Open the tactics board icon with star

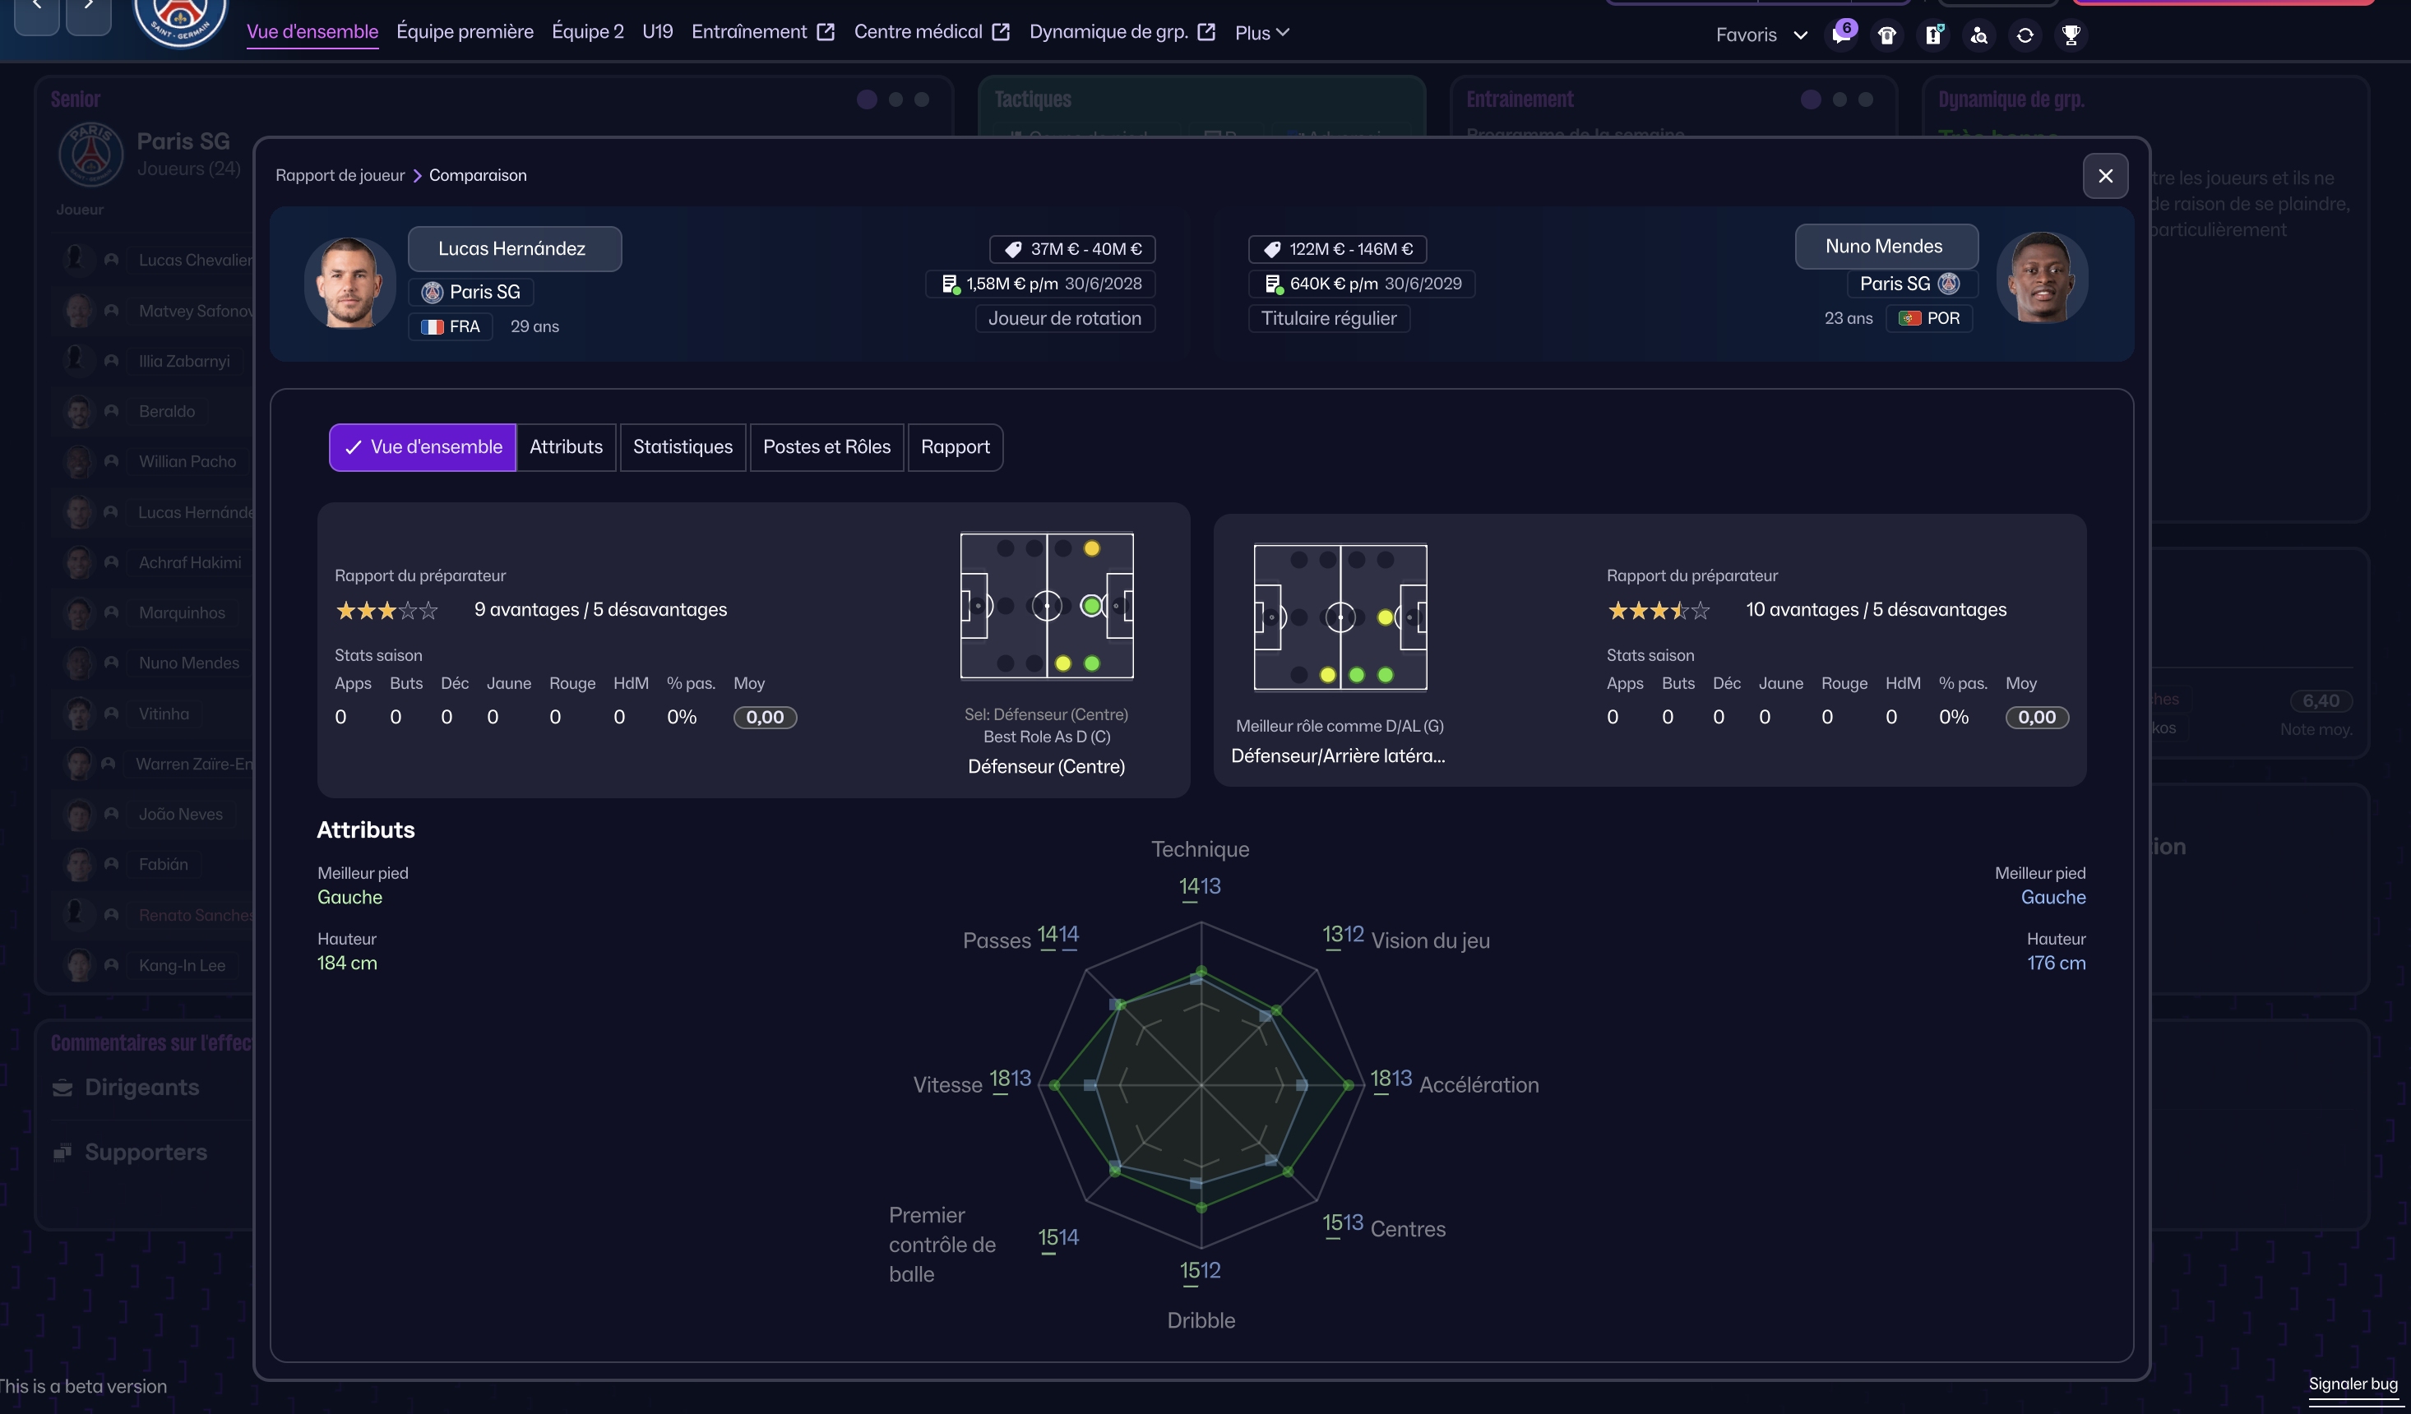(x=1933, y=35)
